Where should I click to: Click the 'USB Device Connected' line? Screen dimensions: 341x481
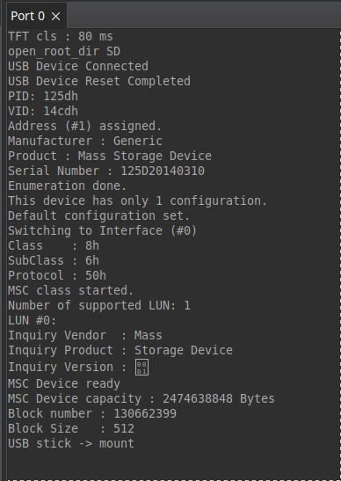[x=78, y=66]
